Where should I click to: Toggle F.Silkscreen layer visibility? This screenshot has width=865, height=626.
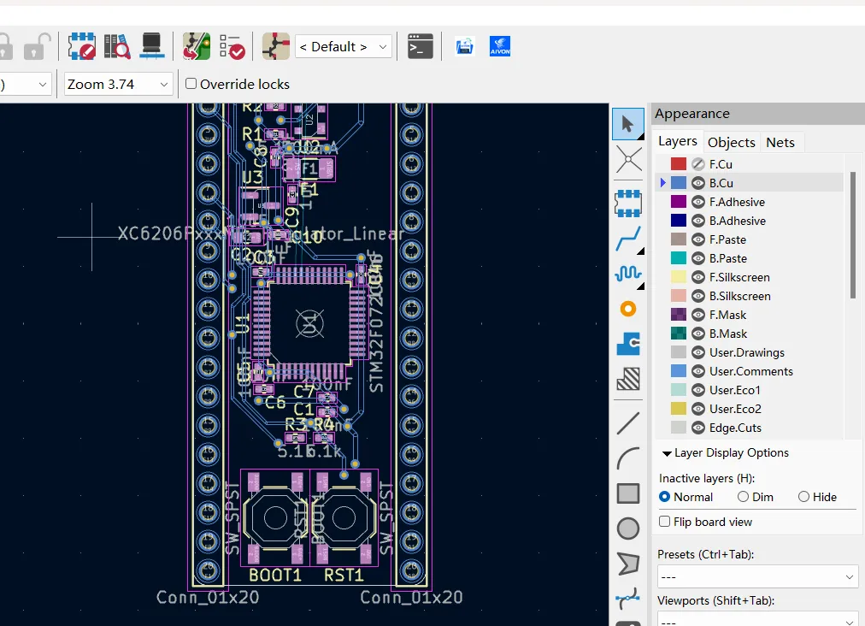697,277
